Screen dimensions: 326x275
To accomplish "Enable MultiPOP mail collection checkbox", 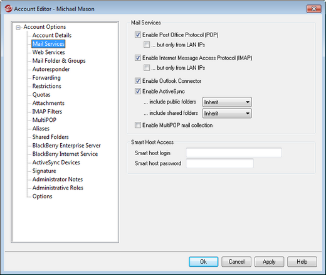I will (x=138, y=125).
